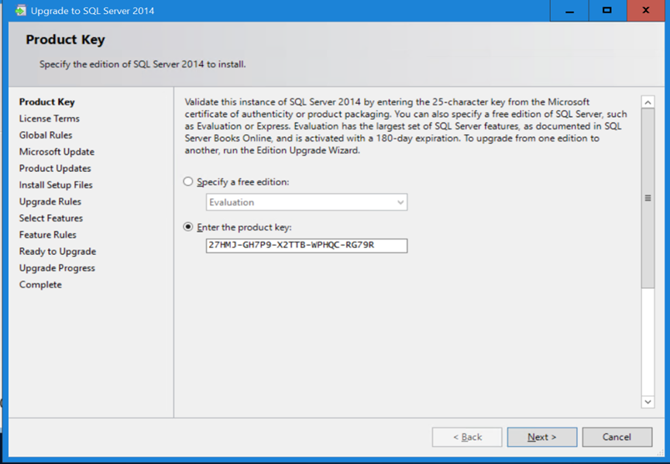
Task: Select Product Updates in the step list
Action: (x=55, y=168)
